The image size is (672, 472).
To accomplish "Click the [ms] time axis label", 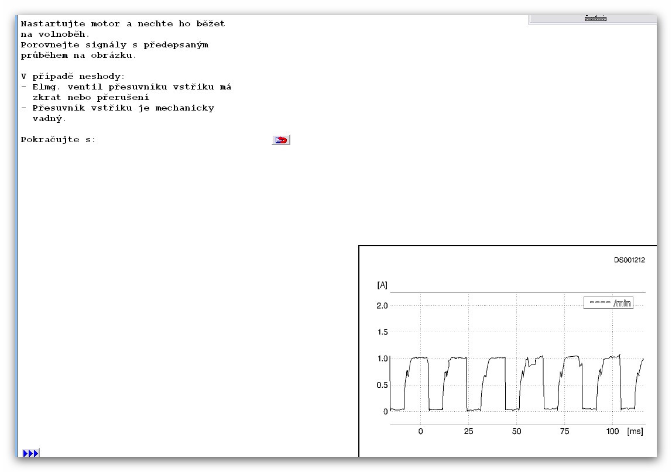I will [x=635, y=431].
